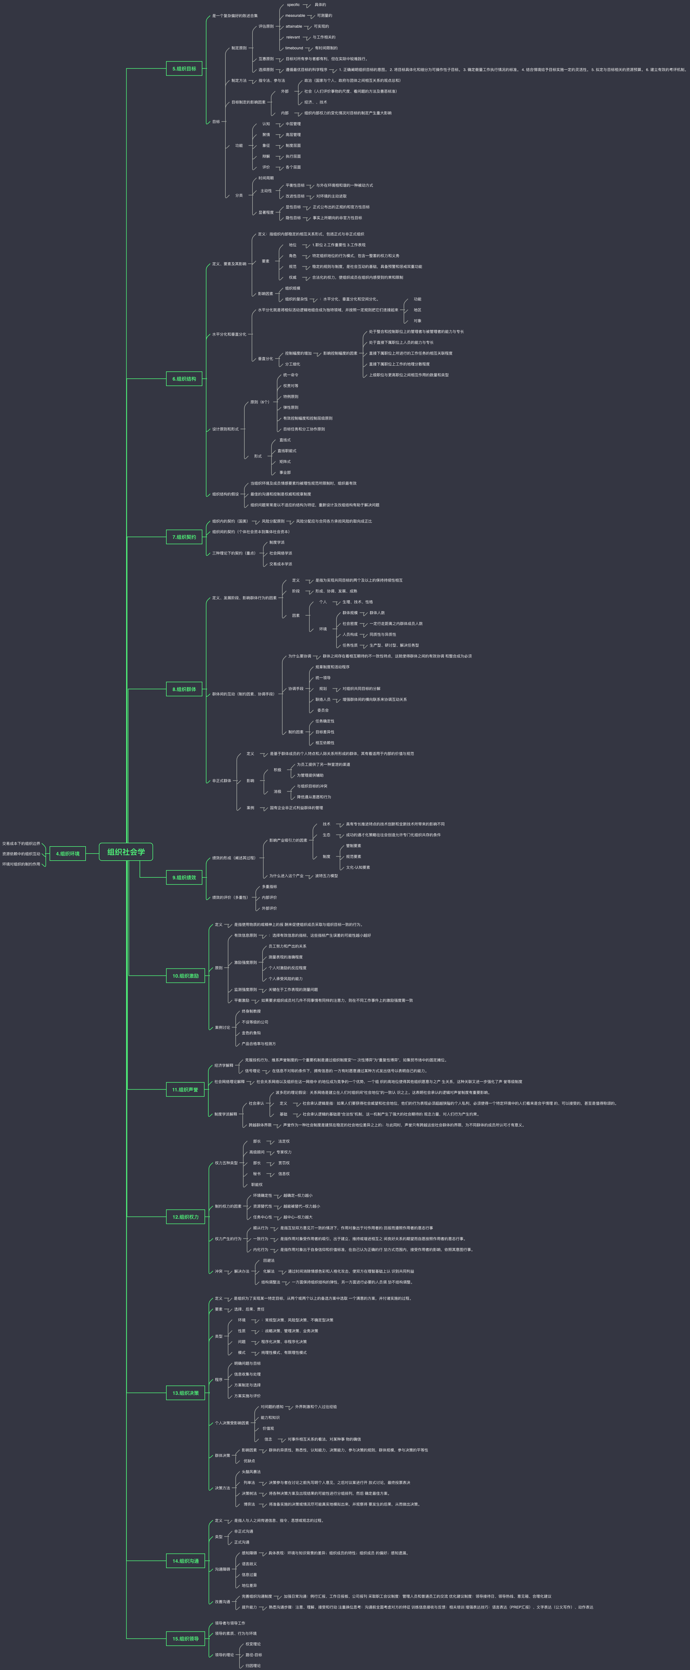Select the 9.组织绩效 topic box
Screen dimensions: 690x1670
(x=184, y=878)
